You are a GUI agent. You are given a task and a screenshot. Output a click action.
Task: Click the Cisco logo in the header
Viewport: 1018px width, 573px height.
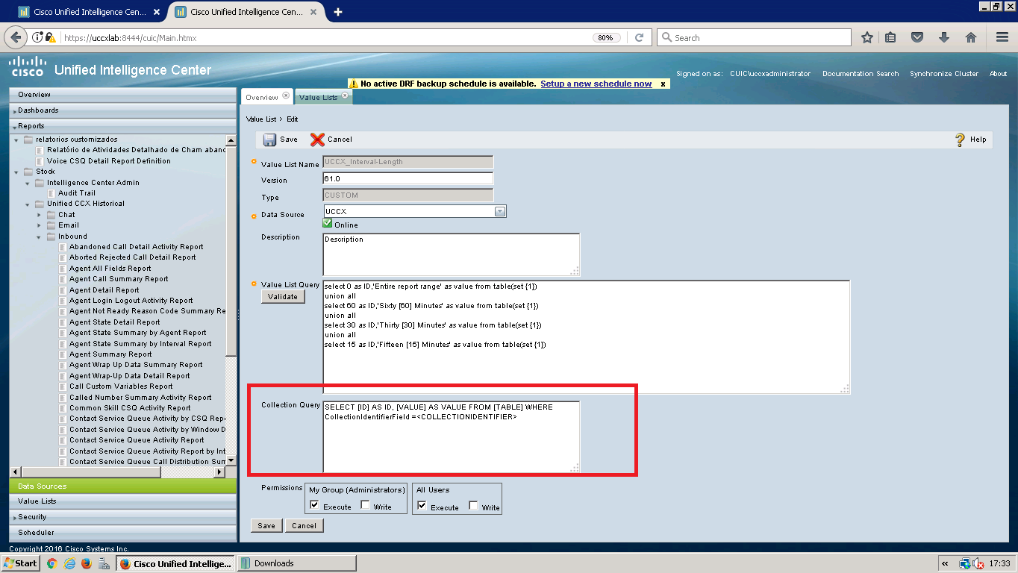[28, 66]
